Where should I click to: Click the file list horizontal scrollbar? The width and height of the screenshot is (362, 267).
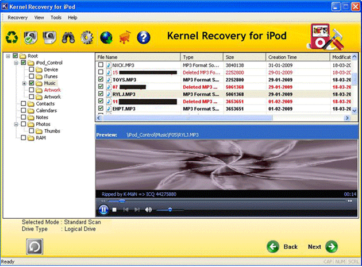[188, 118]
